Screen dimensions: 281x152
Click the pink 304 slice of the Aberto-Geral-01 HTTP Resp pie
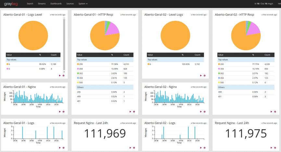(x=113, y=29)
